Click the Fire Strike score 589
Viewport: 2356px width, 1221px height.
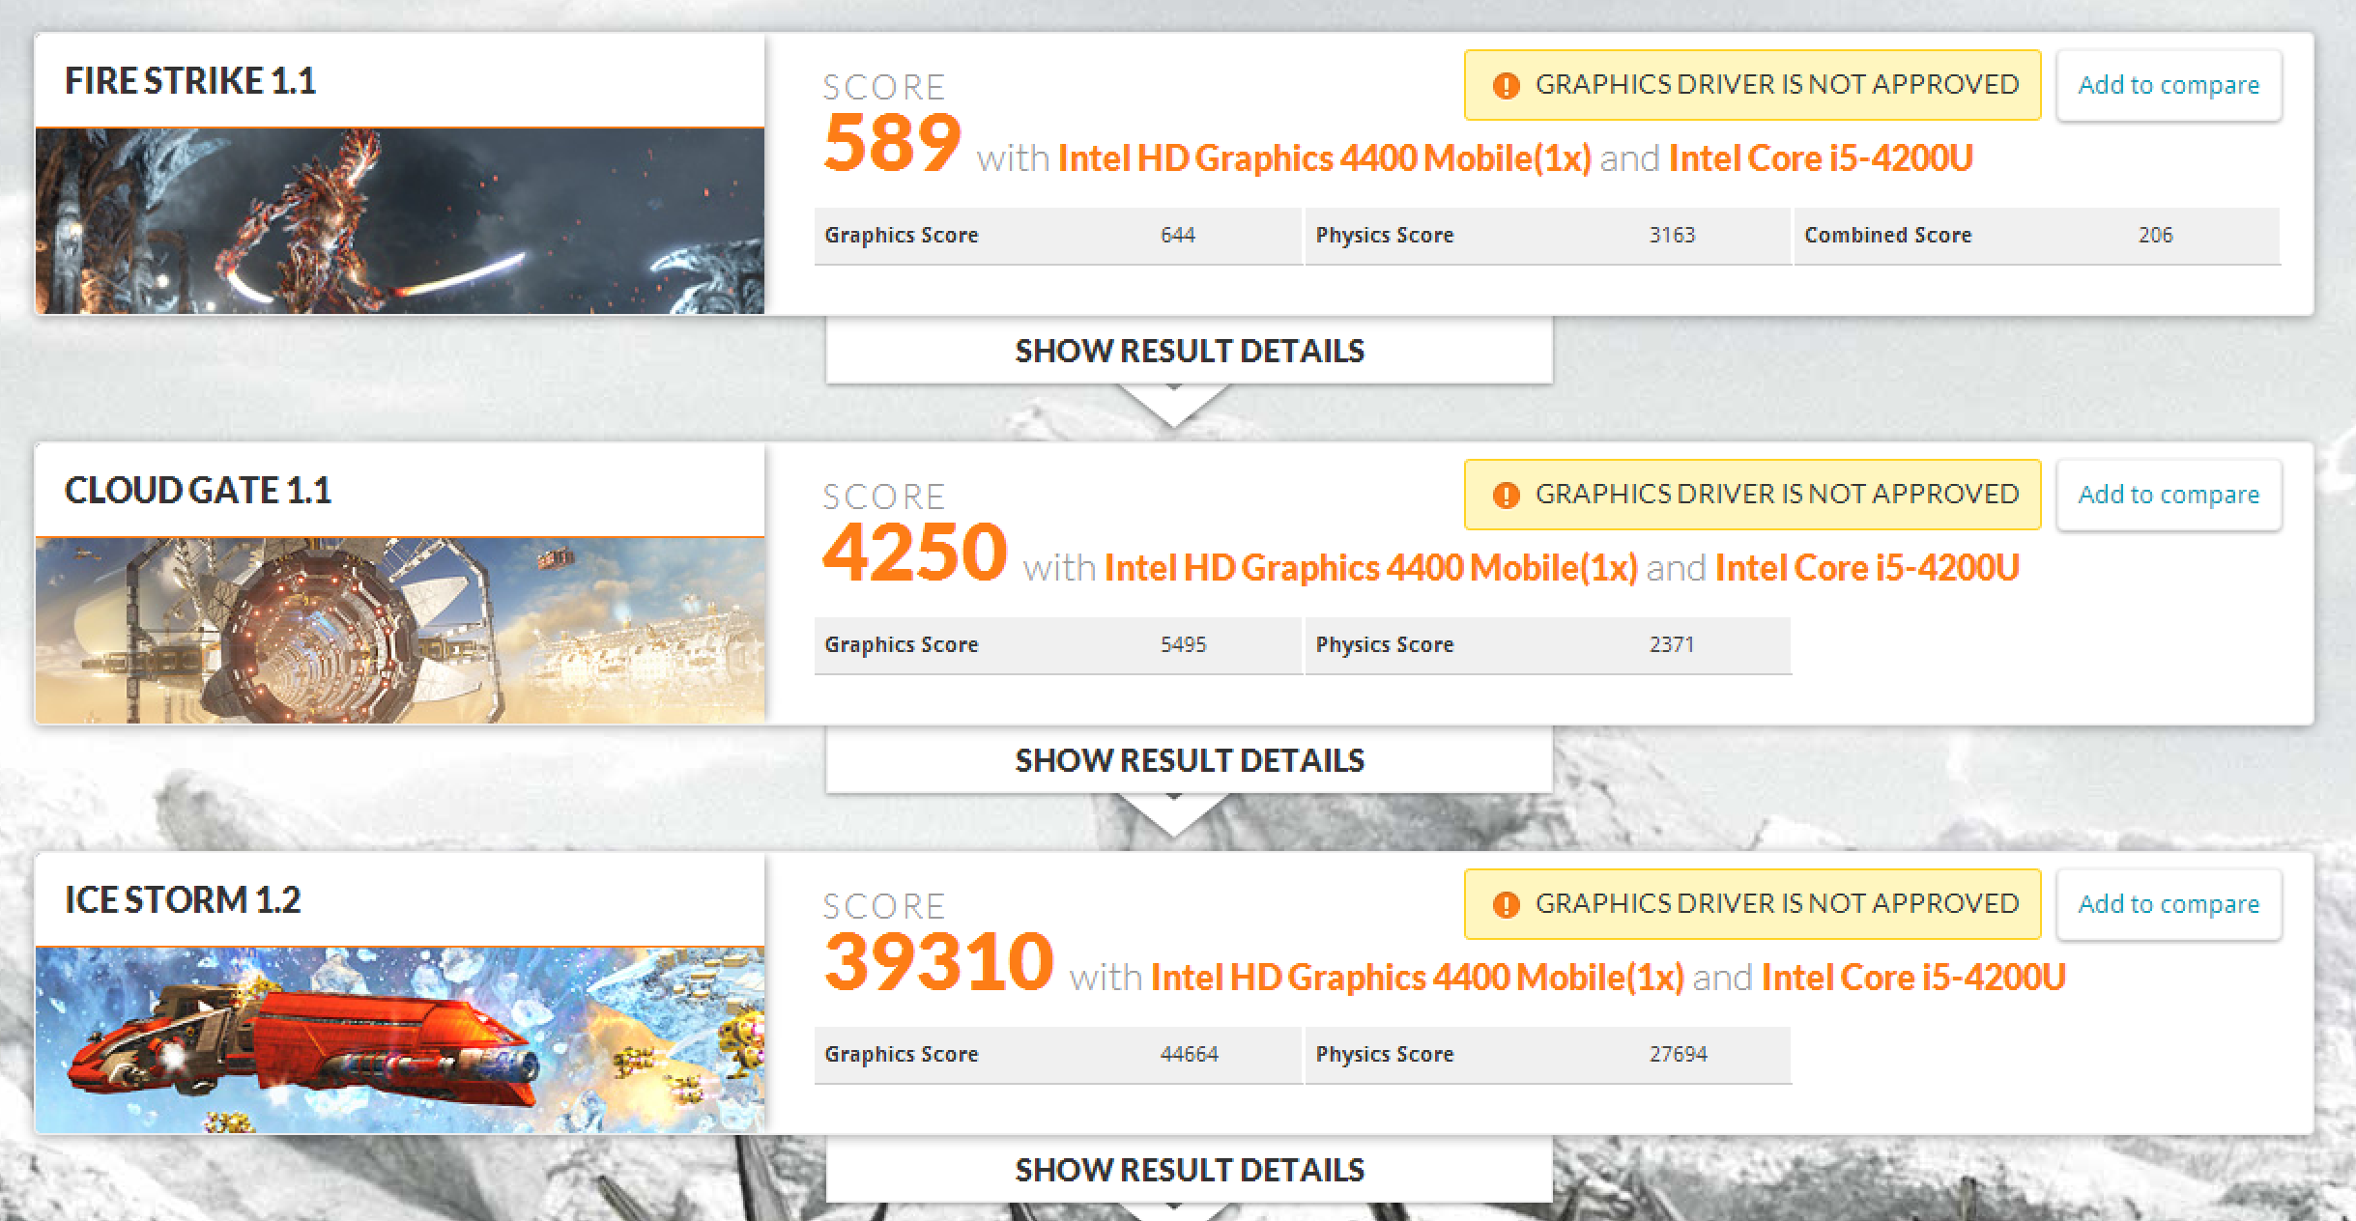pos(892,143)
